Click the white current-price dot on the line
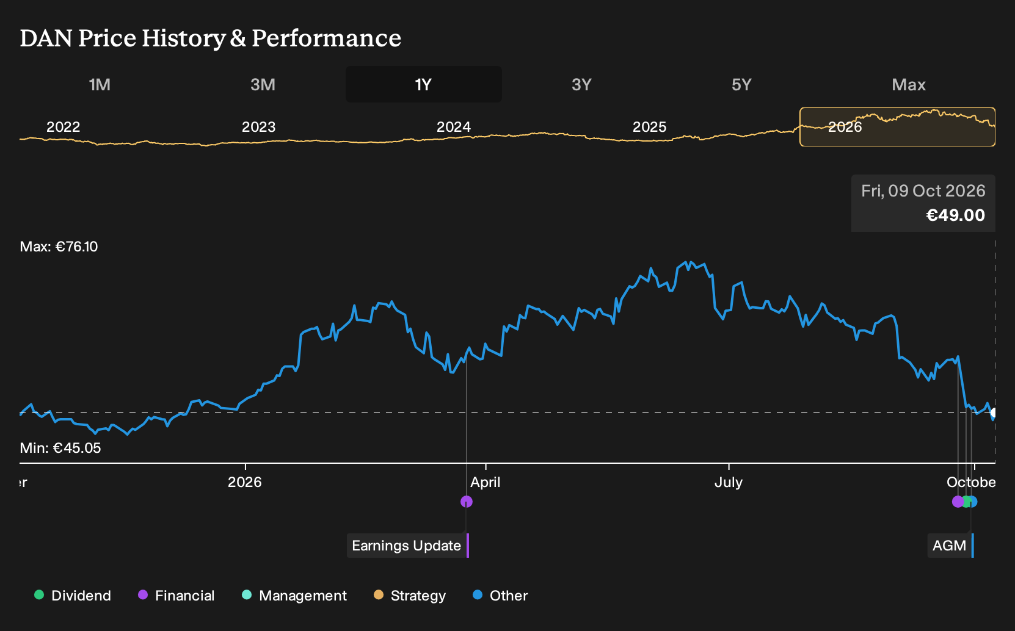Image resolution: width=1015 pixels, height=631 pixels. [994, 413]
